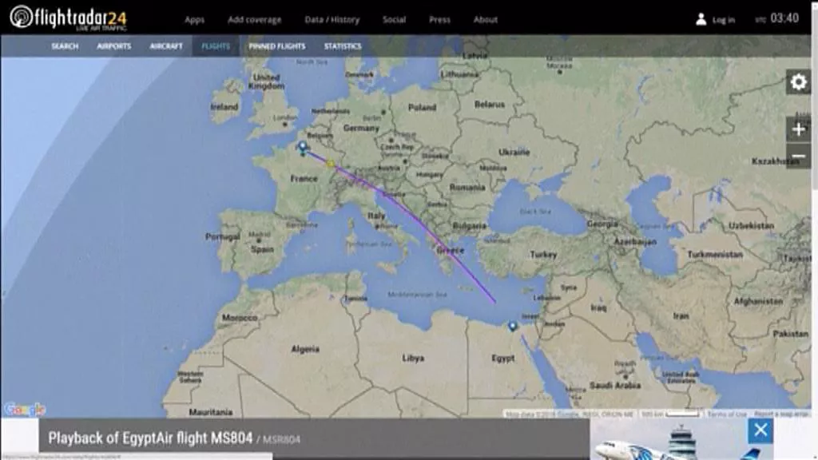Click the Black Sea label
The image size is (818, 460).
coord(535,212)
